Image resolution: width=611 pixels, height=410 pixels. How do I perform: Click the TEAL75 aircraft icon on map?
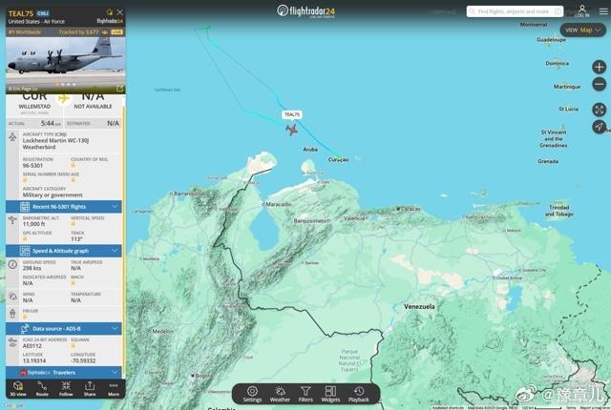click(x=291, y=130)
